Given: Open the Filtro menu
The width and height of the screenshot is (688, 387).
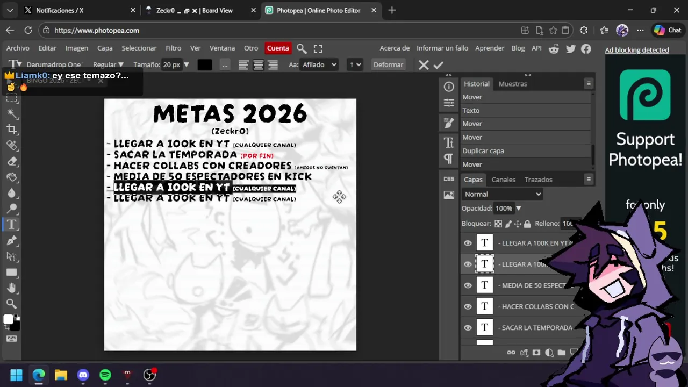Looking at the screenshot, I should click(x=173, y=48).
